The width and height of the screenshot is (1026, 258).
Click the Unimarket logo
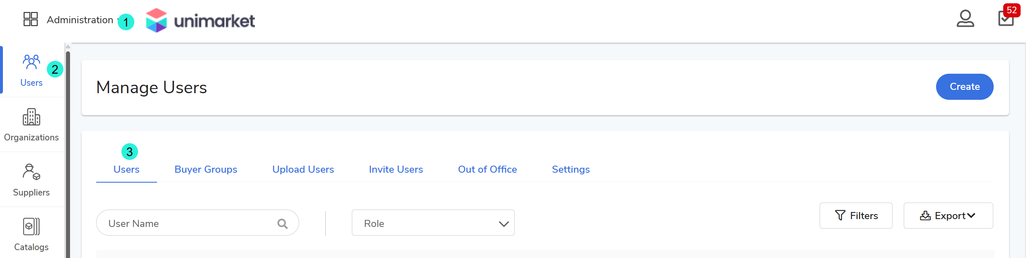click(201, 20)
